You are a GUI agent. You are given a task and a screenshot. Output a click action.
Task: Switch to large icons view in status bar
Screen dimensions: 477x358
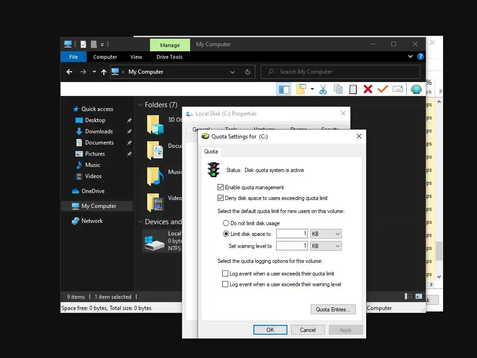pyautogui.click(x=419, y=296)
